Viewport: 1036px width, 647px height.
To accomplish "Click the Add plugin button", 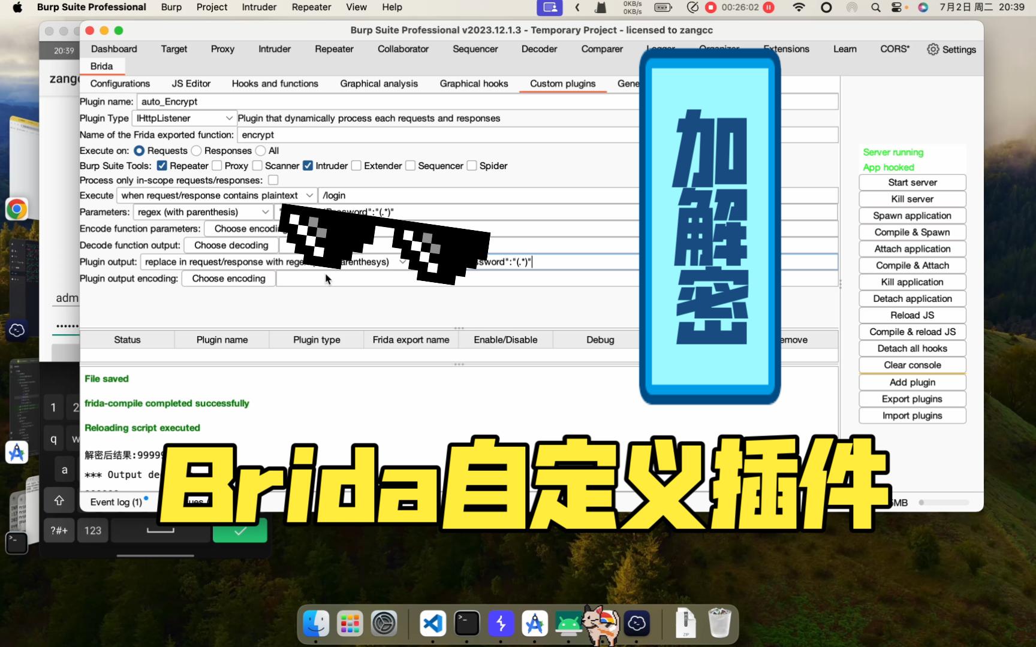I will [912, 383].
